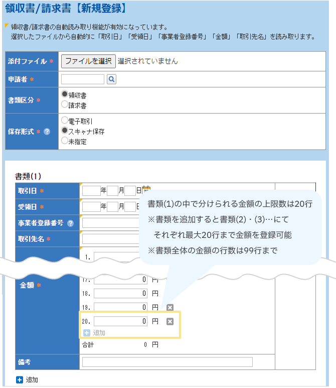
Task: Focus the 備考 text field
Action: tap(167, 362)
